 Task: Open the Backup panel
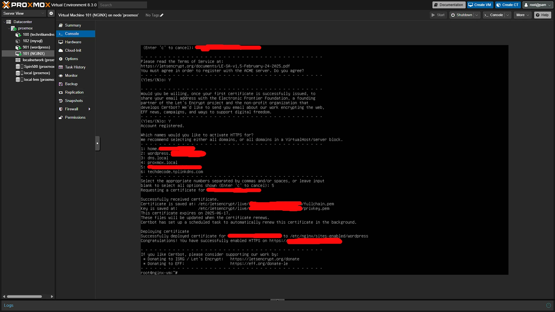[75, 84]
